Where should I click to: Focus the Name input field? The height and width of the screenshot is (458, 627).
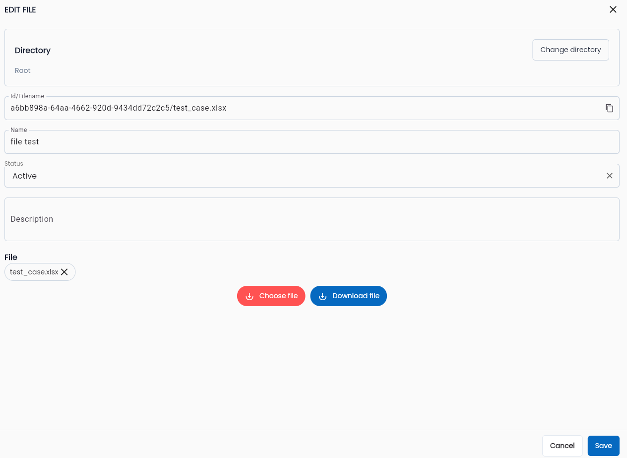(x=312, y=142)
